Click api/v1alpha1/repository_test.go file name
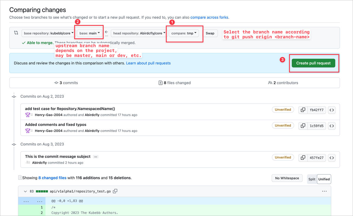Viewport: 353px width, 216px height. [x=80, y=191]
